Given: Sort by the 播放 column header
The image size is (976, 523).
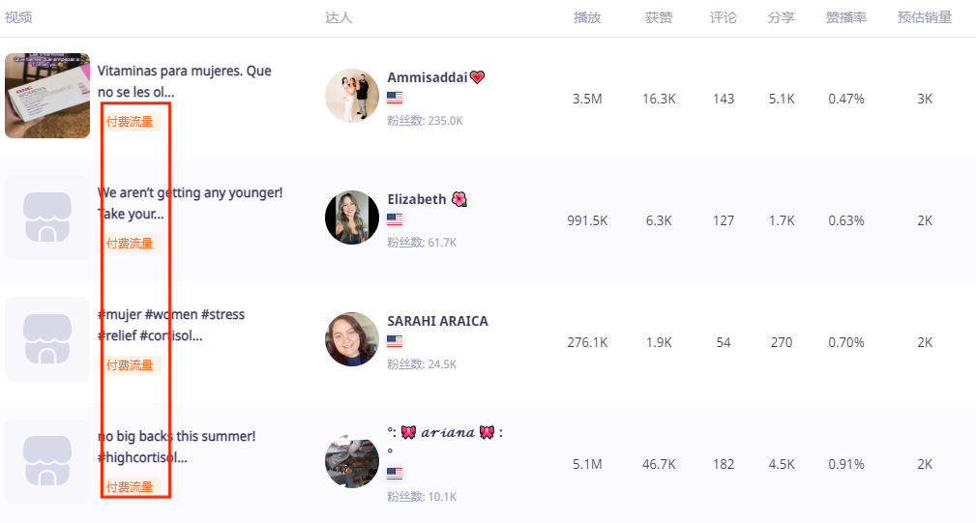Looking at the screenshot, I should (x=587, y=17).
